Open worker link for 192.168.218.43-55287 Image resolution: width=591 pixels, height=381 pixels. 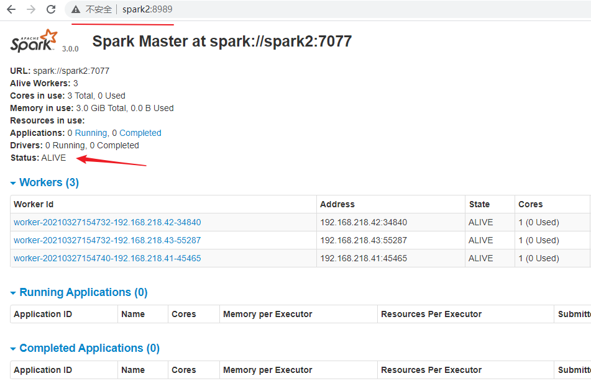(107, 240)
